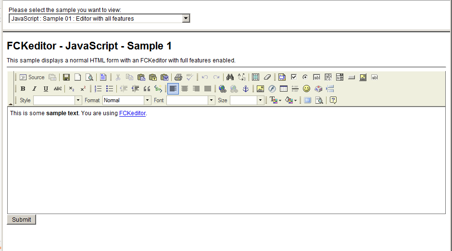Image resolution: width=452 pixels, height=251 pixels.
Task: Click the FCKeditor link in text
Action: click(132, 113)
